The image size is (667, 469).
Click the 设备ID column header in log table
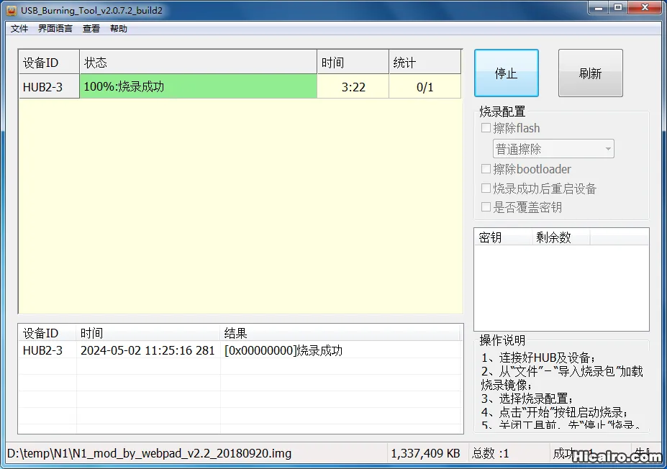(47, 333)
